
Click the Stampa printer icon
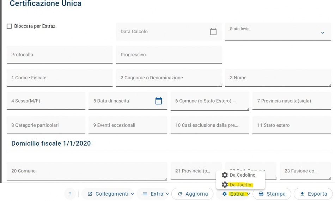(x=261, y=194)
